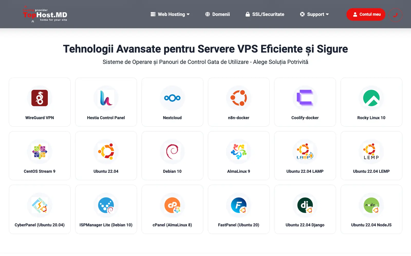411x256 pixels.
Task: Click the Tehnologii Avansate page heading
Action: (x=206, y=49)
